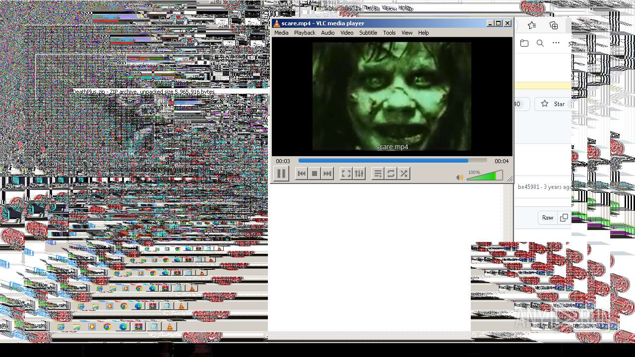Screen dimensions: 635x357
Task: Open the Subtitle menu in VLC
Action: tap(368, 33)
